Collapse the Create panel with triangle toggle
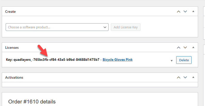 coord(193,11)
